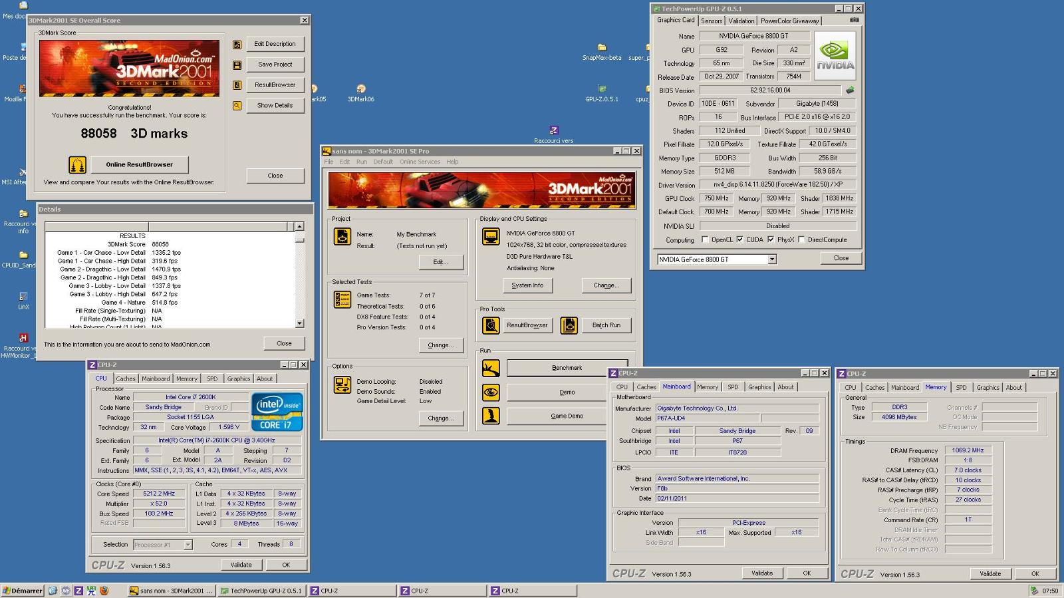This screenshot has width=1064, height=598.
Task: Click Validate in the CPU-Z memory window
Action: coord(990,573)
